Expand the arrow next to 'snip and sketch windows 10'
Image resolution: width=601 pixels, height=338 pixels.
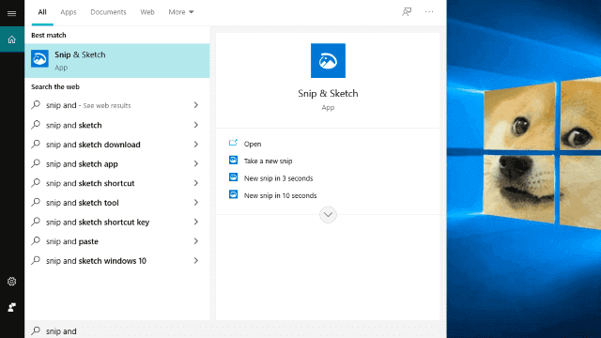[196, 261]
